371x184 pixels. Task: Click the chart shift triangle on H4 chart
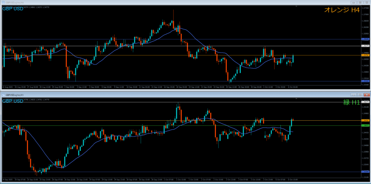click(296, 6)
